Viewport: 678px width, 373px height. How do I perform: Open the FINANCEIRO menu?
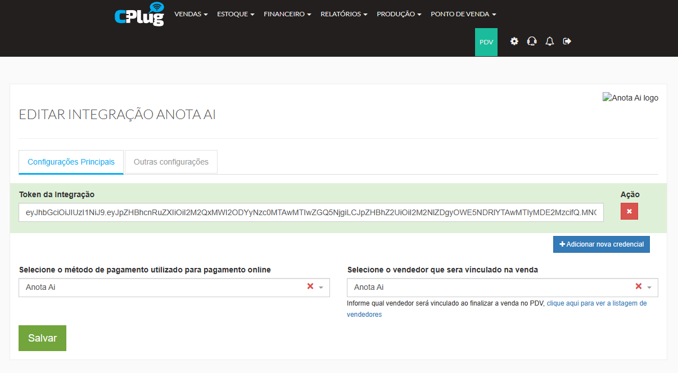point(287,14)
